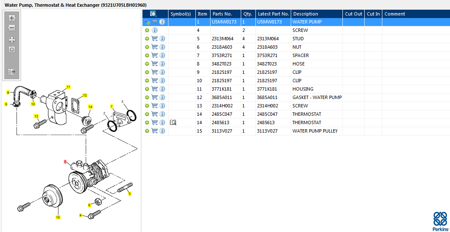
Task: Click latest part number 3771K181
Action: (x=267, y=89)
